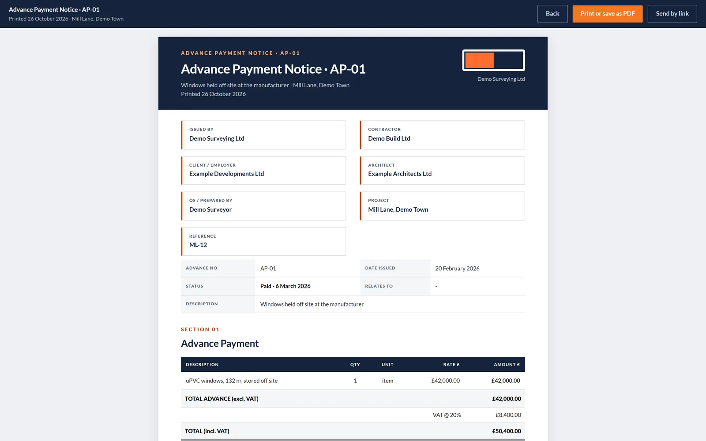Select the "AMOUNT £" column header
Viewport: 706px width, 441px height.
[x=507, y=365]
